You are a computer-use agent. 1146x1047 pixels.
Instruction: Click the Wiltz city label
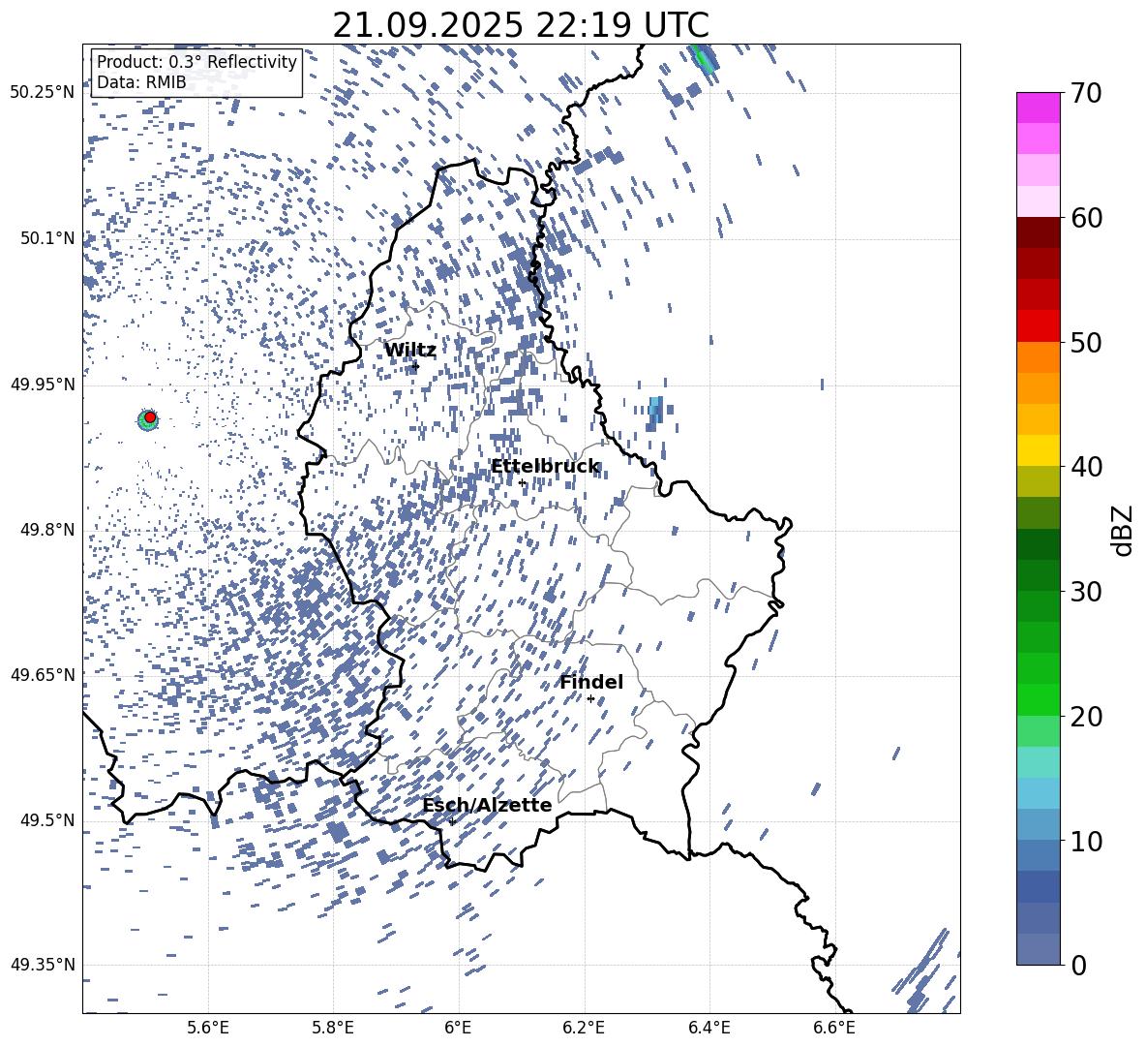pyautogui.click(x=410, y=351)
